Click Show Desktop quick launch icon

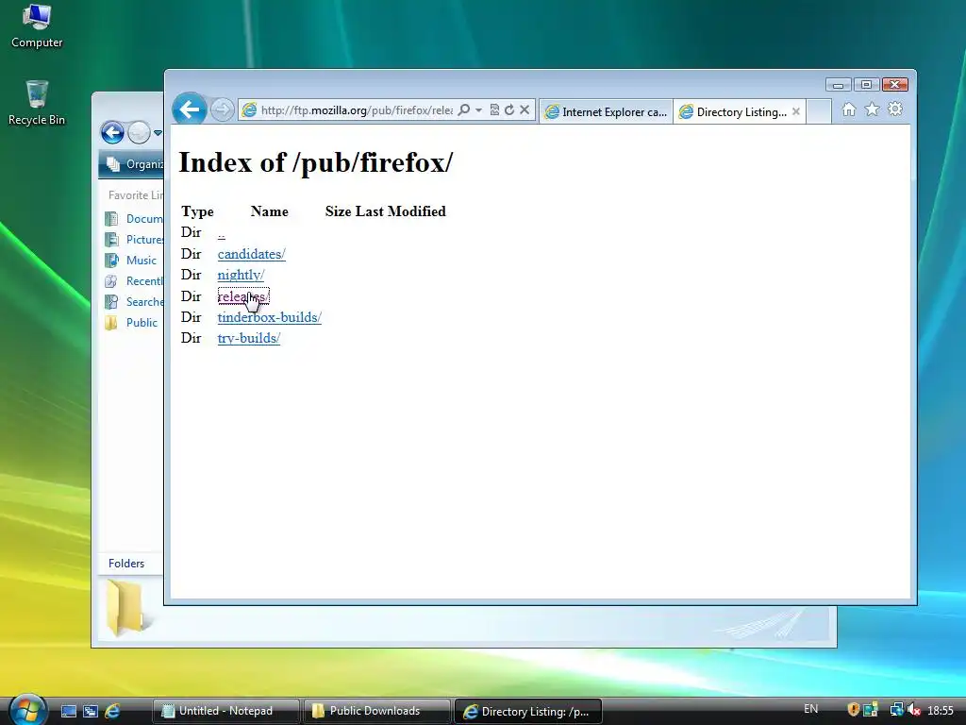click(x=68, y=712)
